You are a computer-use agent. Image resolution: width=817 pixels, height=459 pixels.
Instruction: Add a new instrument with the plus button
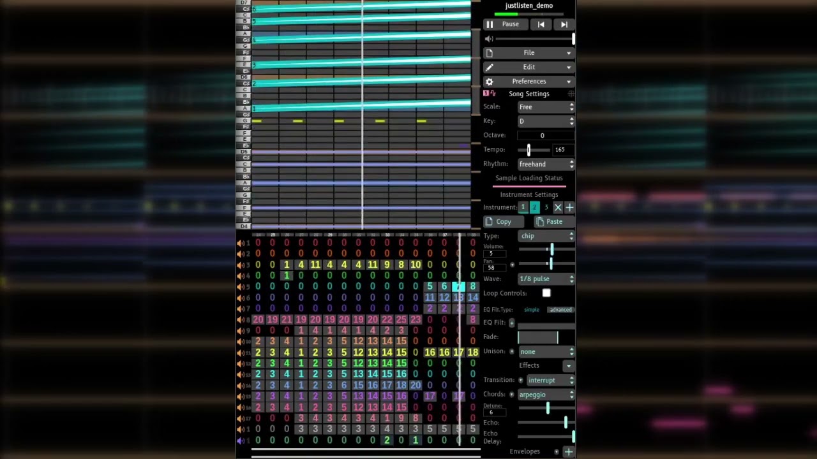pyautogui.click(x=569, y=208)
